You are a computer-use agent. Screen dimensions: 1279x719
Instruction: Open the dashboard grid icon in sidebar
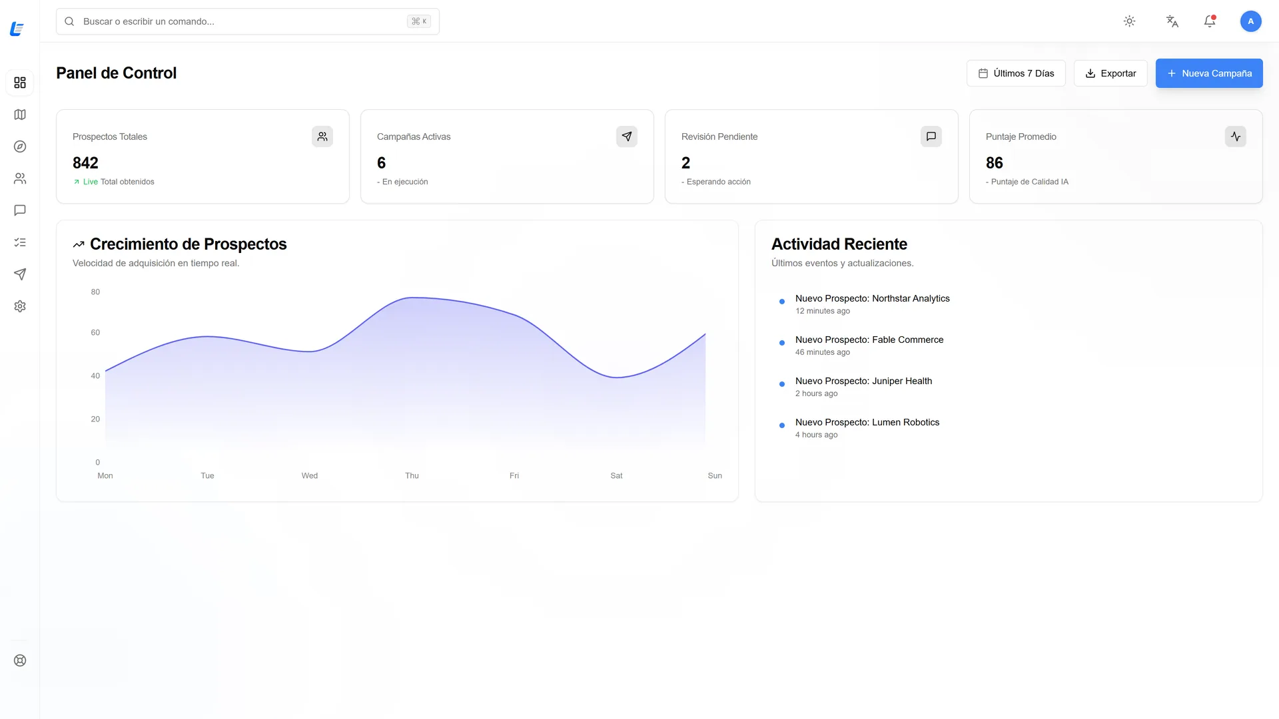point(20,83)
